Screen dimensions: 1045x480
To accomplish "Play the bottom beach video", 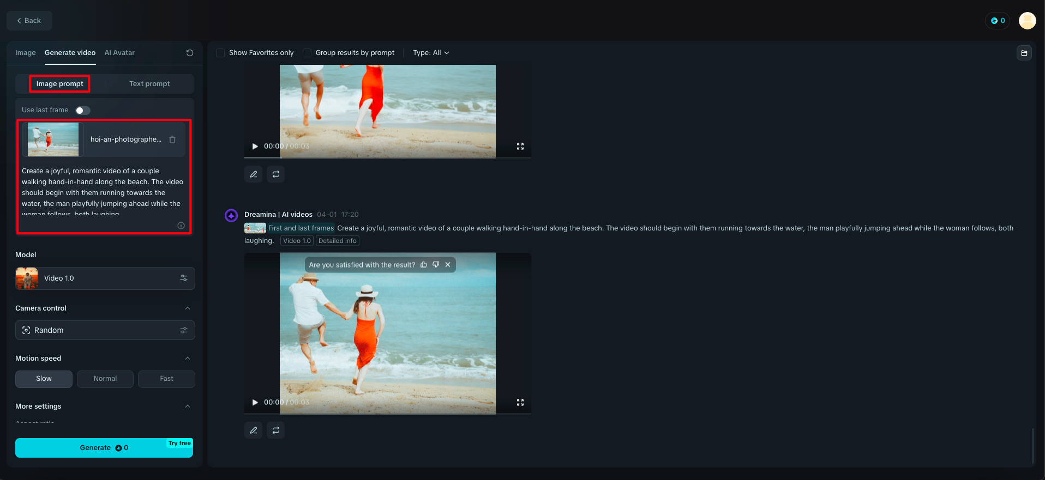I will 255,403.
